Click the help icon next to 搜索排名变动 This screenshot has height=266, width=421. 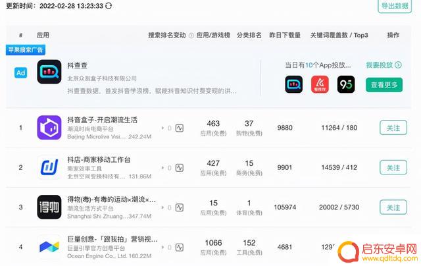[x=191, y=36]
